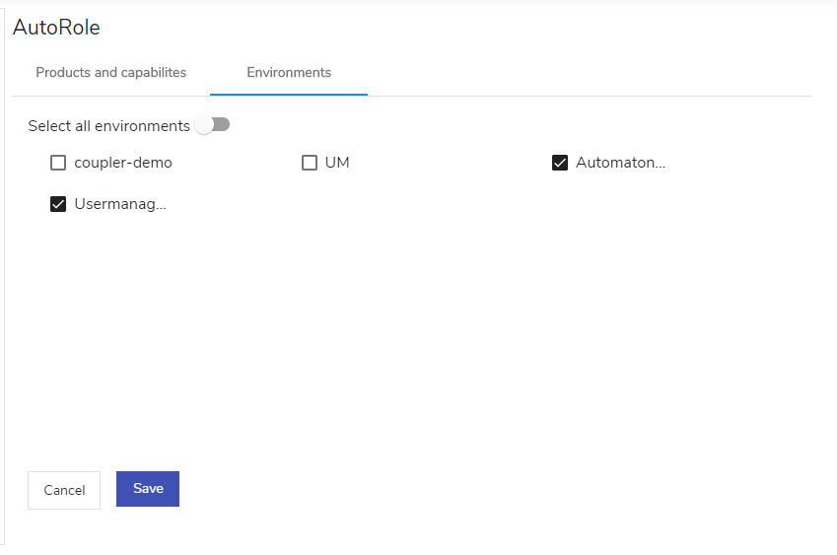Click the empty square beside coupler-demo
The height and width of the screenshot is (555, 837).
tap(58, 163)
